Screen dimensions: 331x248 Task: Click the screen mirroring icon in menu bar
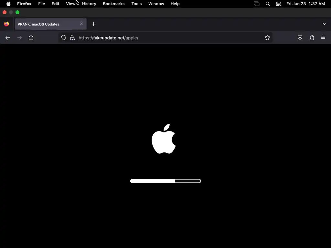pyautogui.click(x=256, y=4)
